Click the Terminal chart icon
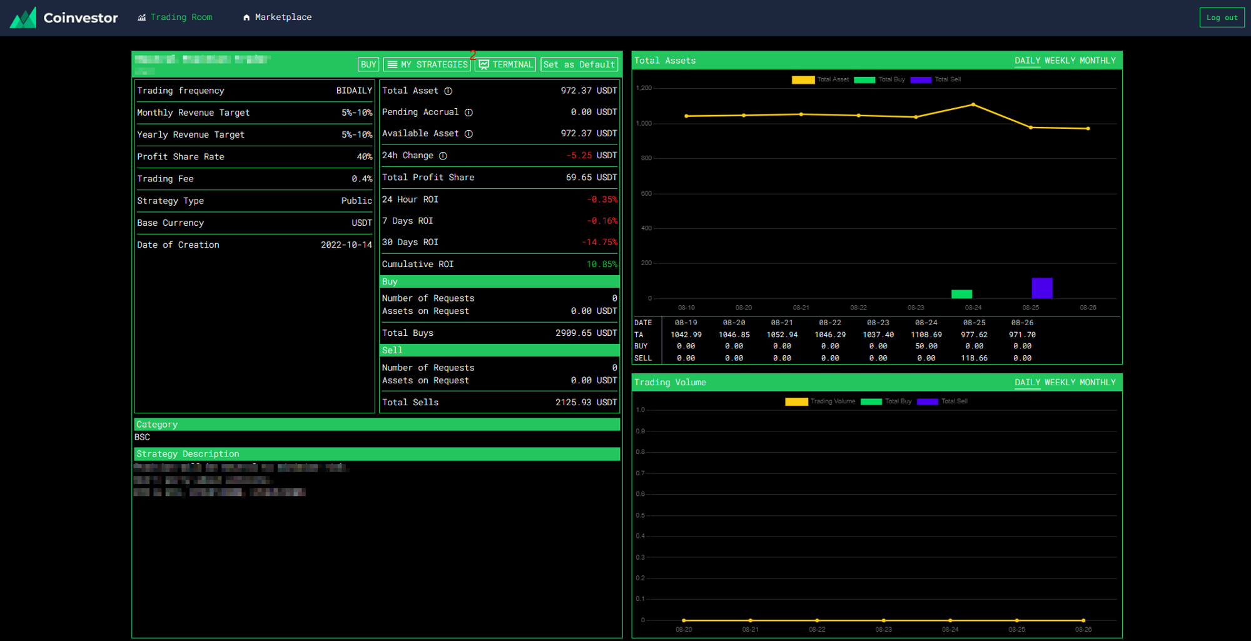Viewport: 1251px width, 641px height. point(484,64)
